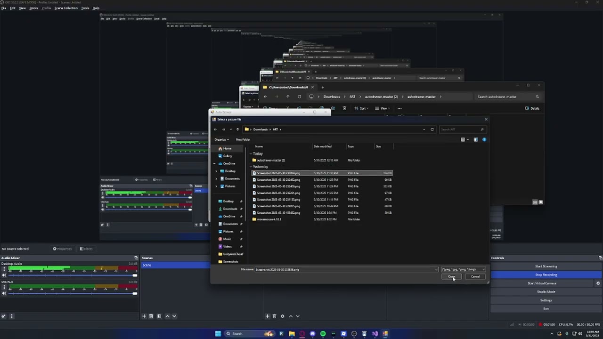This screenshot has width=603, height=339.
Task: Move scene up in Scenes dock
Action: (x=167, y=316)
